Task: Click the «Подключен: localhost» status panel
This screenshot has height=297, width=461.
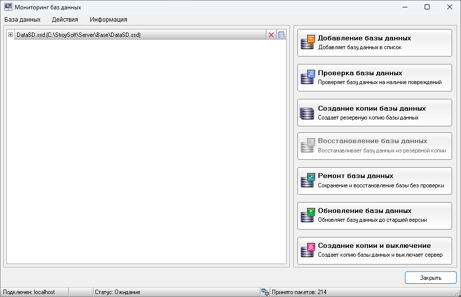Action: point(29,292)
